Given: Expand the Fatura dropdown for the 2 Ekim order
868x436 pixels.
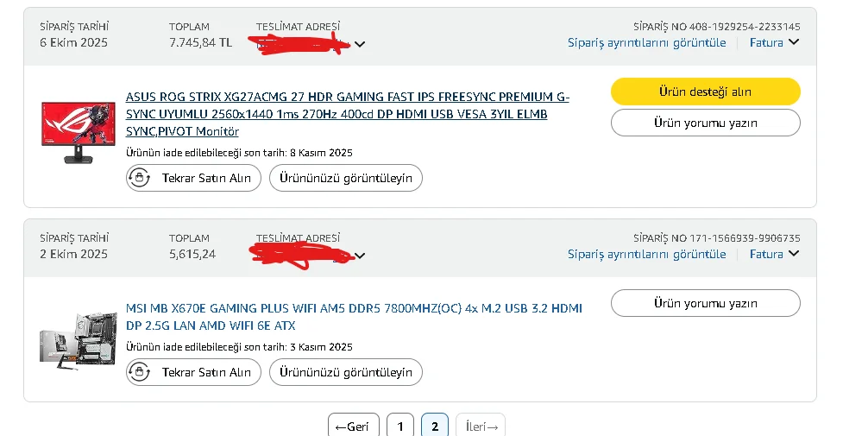Looking at the screenshot, I should coord(774,254).
